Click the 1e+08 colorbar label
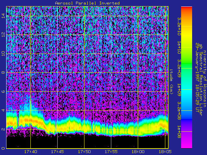This screenshot has height=155, width=207. [179, 132]
